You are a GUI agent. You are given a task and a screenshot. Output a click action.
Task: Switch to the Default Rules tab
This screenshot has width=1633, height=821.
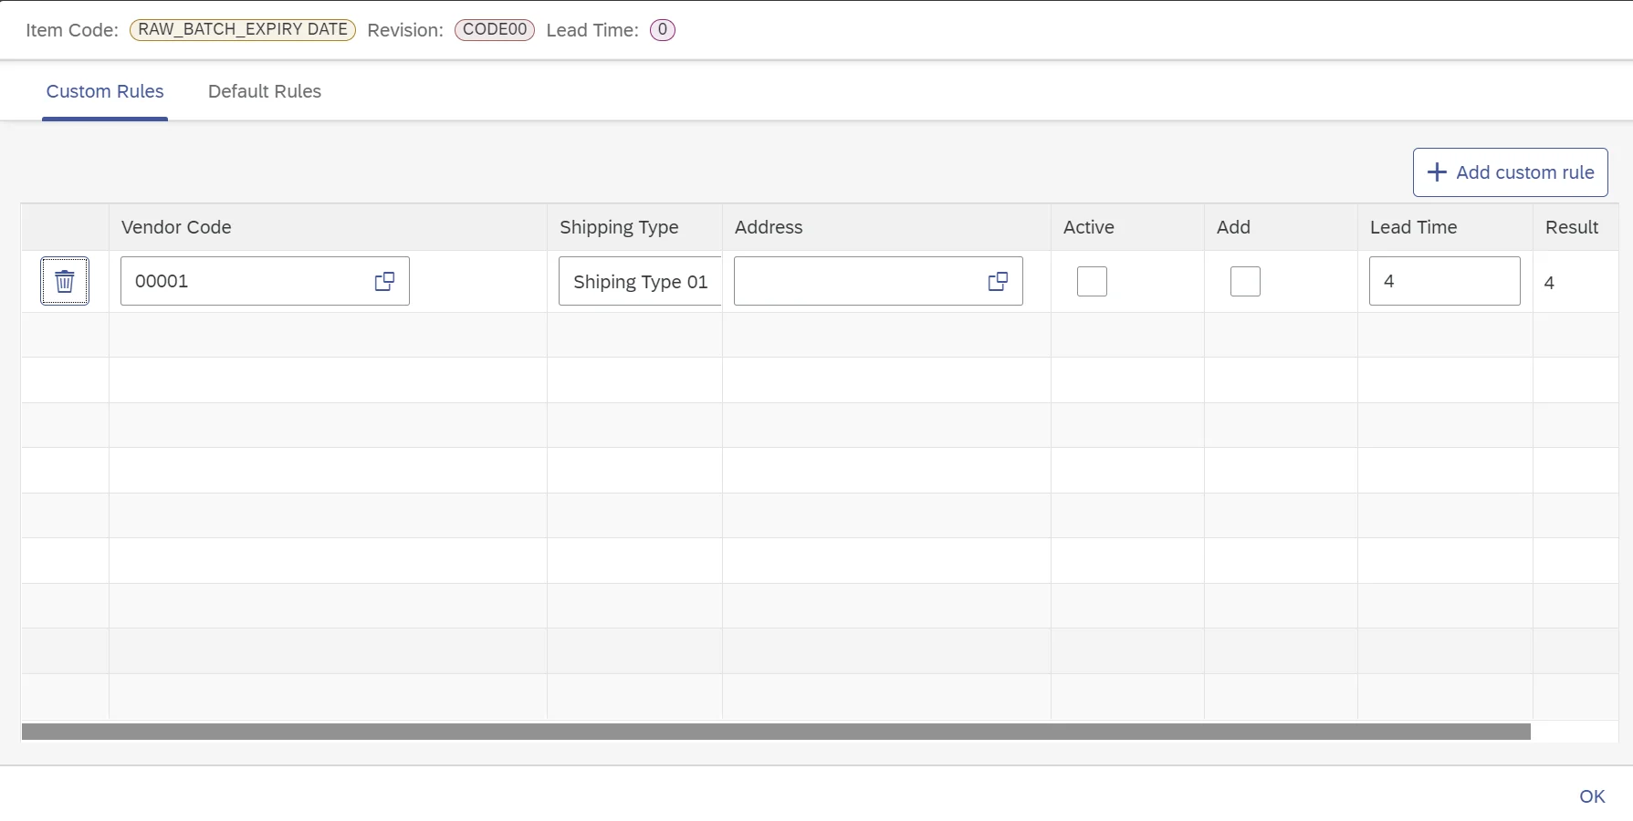coord(265,91)
